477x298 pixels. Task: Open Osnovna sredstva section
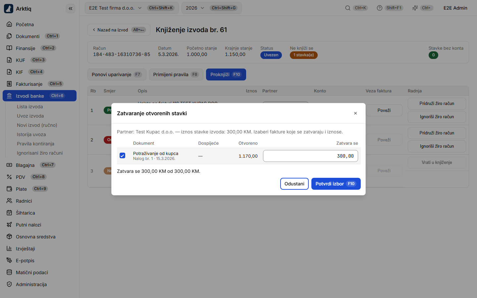pos(39,236)
